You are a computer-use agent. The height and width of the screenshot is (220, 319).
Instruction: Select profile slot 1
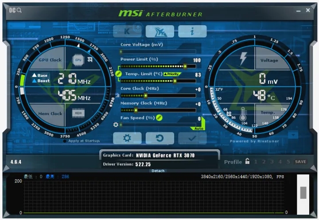pos(256,162)
